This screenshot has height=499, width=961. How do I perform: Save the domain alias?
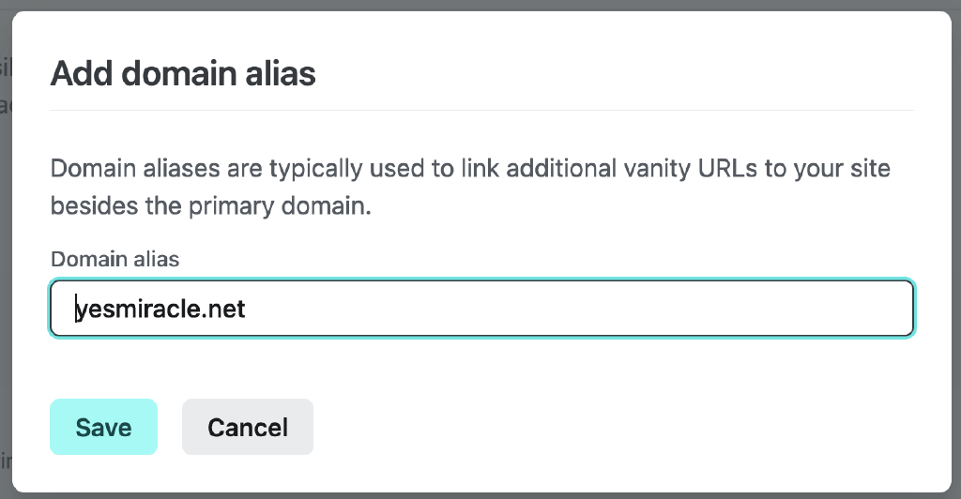pos(103,428)
